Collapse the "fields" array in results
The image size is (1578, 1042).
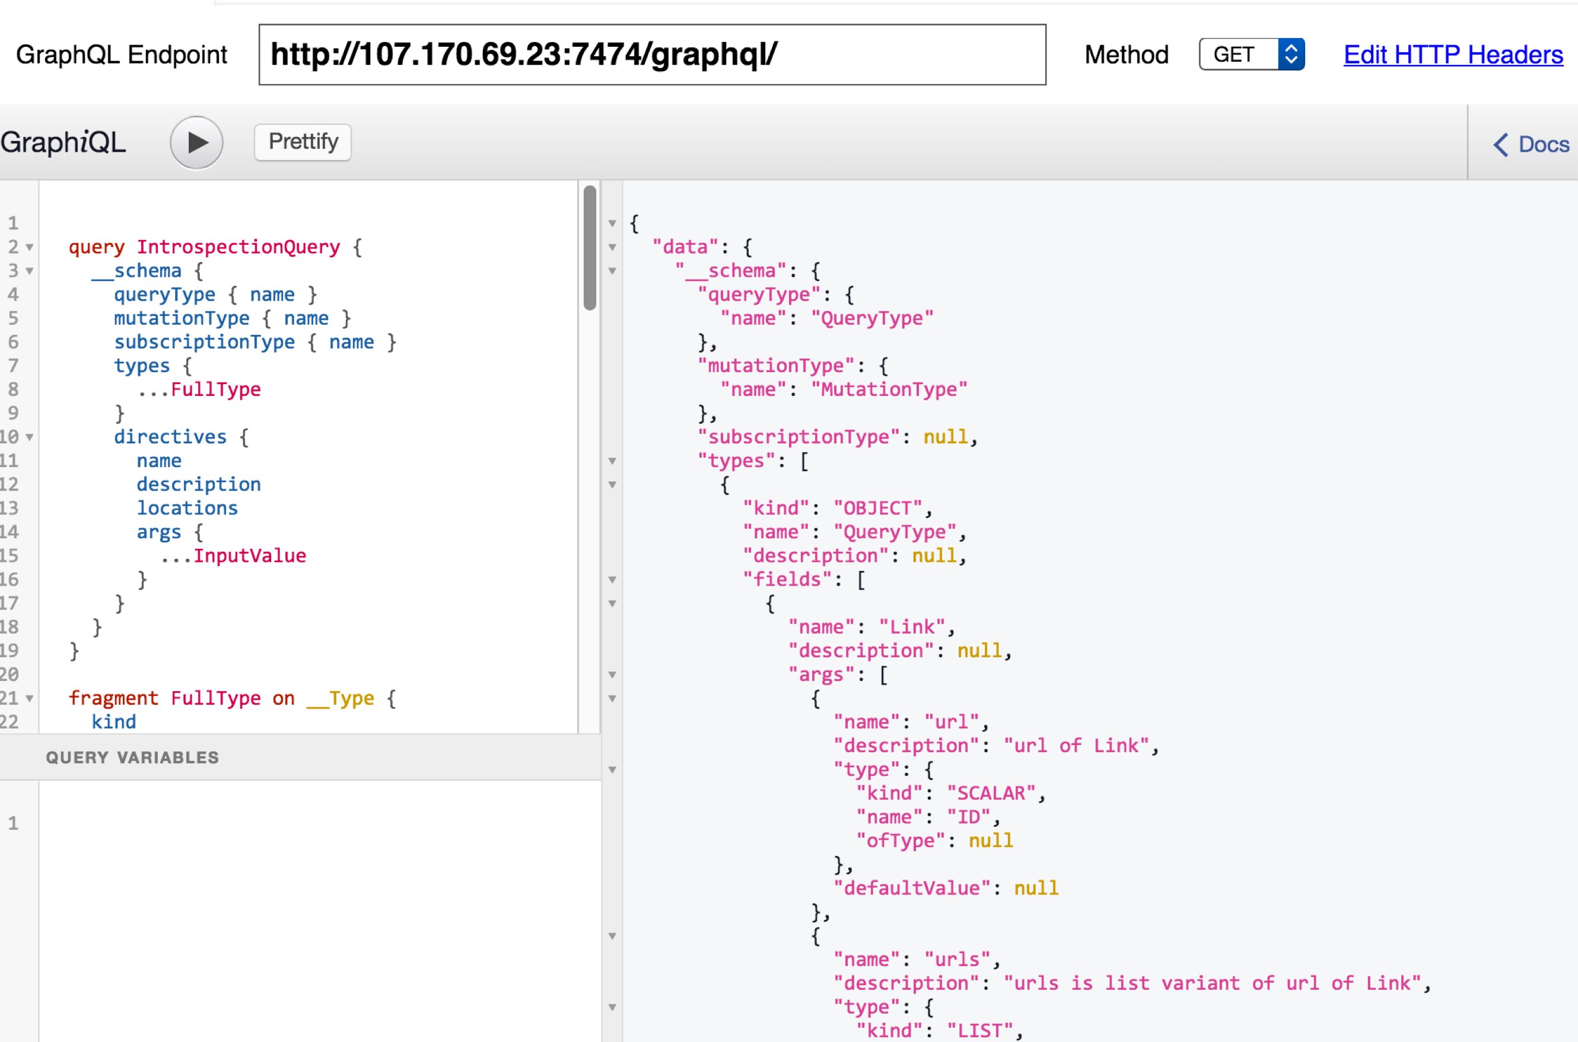612,580
